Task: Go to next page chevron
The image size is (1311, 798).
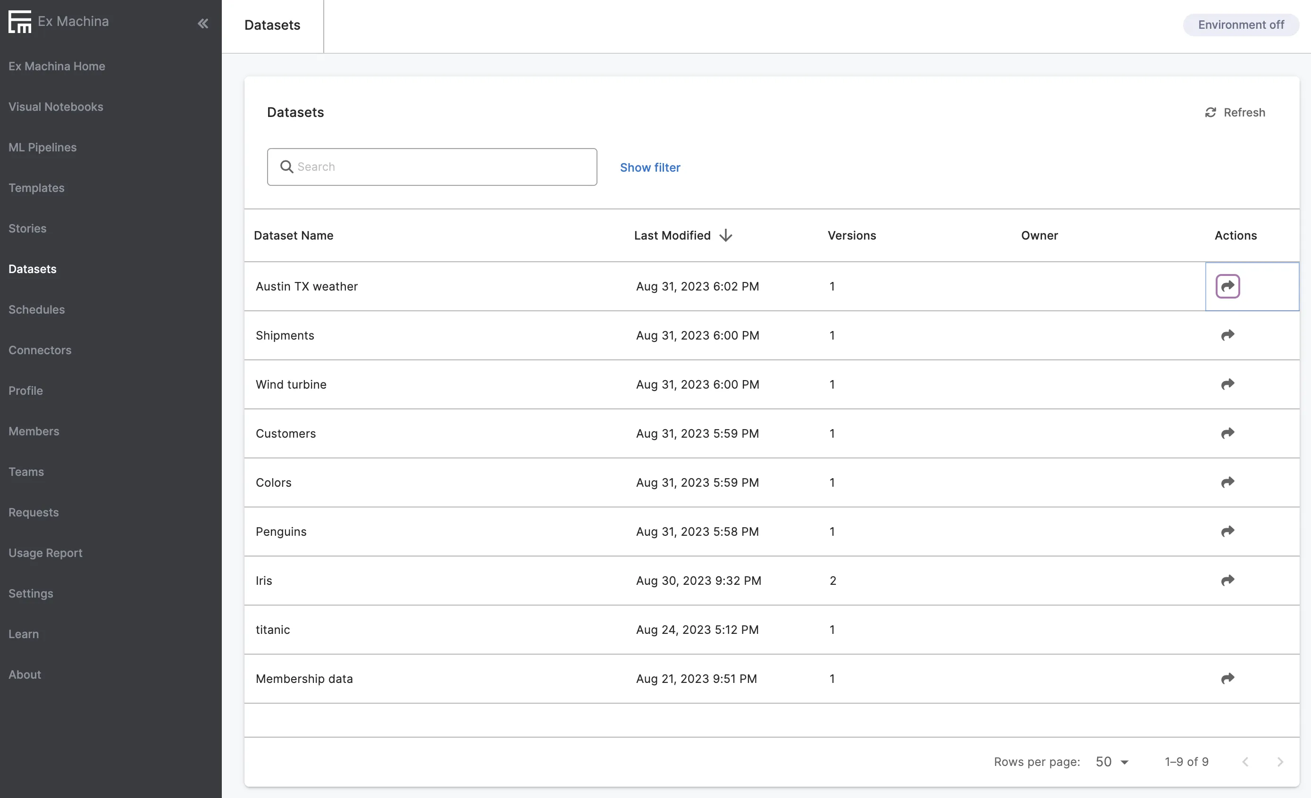Action: pos(1279,762)
